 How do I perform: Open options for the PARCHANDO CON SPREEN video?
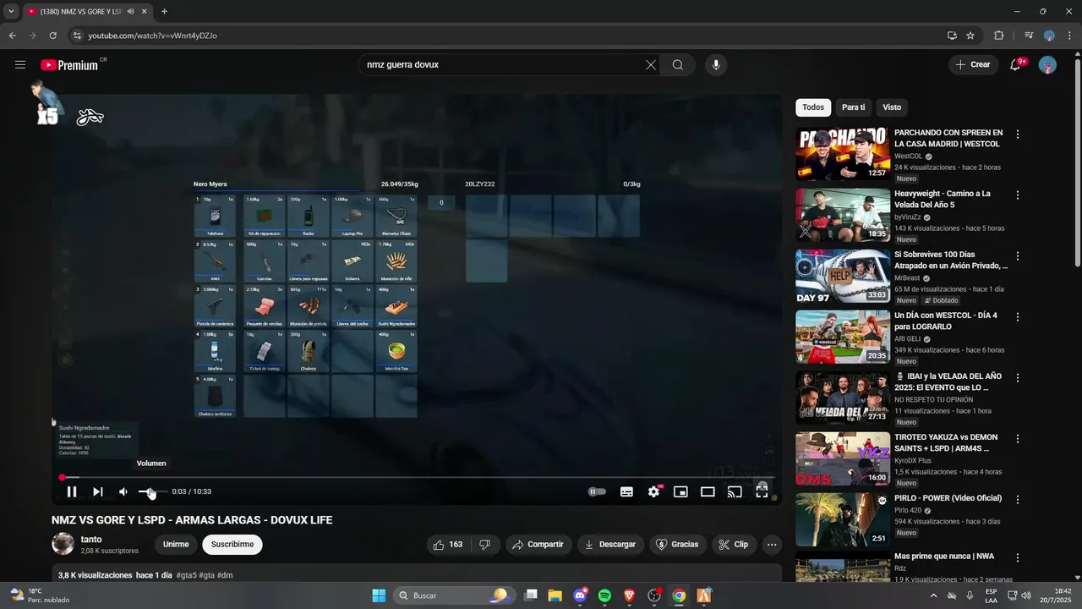click(x=1018, y=134)
